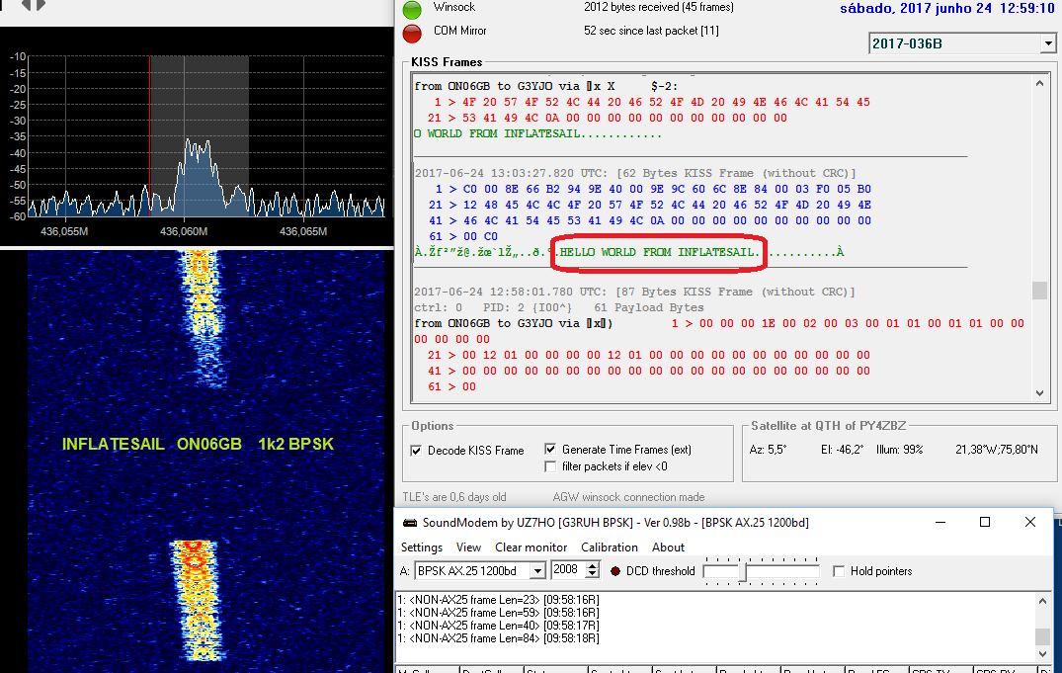The width and height of the screenshot is (1062, 673).
Task: Click the KISS Frames scrollbar thumb
Action: pos(1039,291)
